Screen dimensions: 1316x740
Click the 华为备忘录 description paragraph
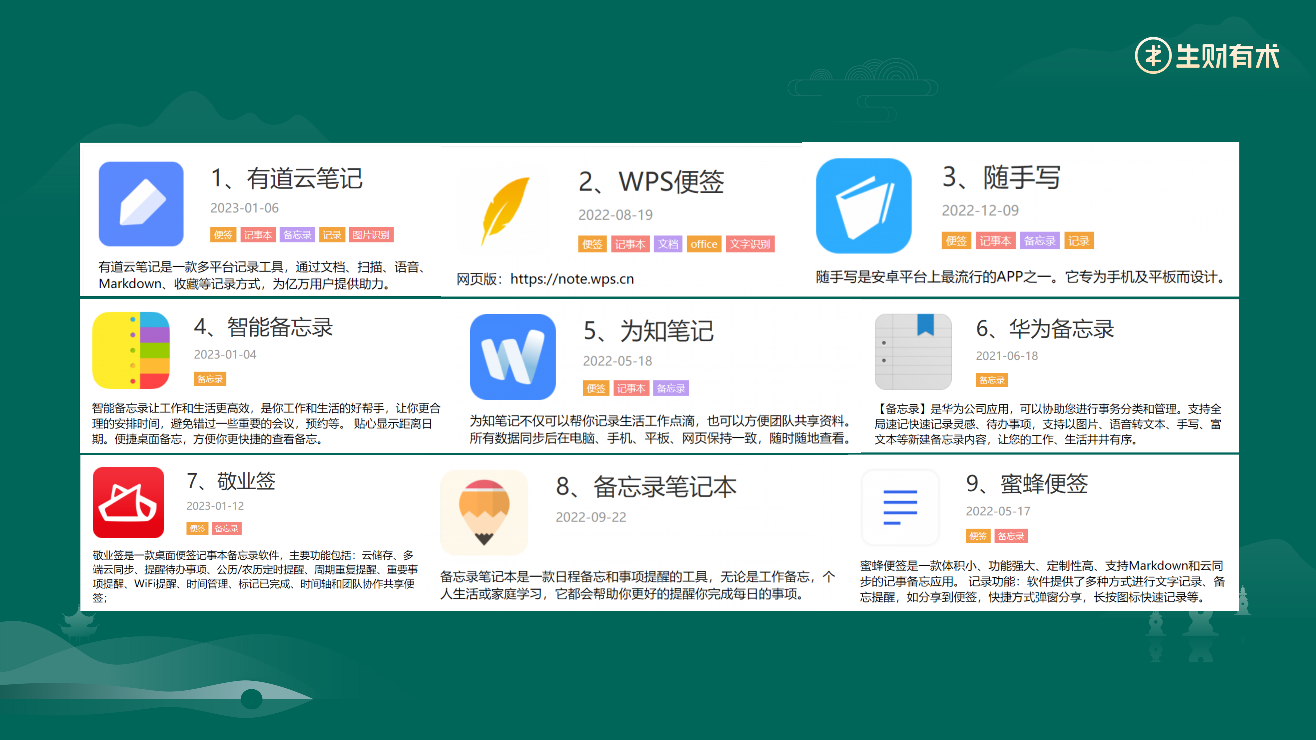coord(1048,424)
